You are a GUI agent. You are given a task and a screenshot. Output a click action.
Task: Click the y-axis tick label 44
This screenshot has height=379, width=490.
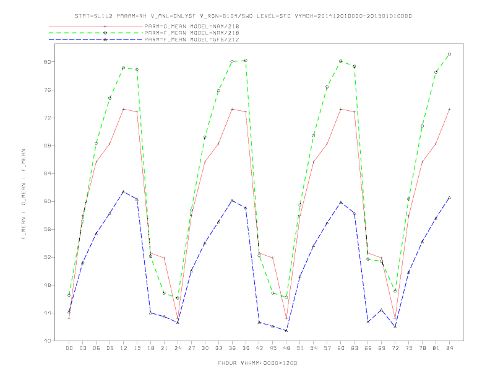(48, 313)
